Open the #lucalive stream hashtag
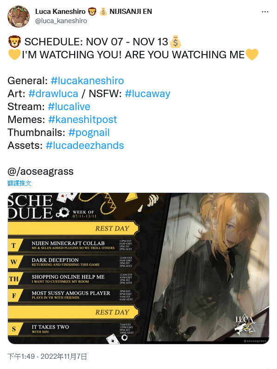Screen dimensions: 277x369 pos(69,107)
